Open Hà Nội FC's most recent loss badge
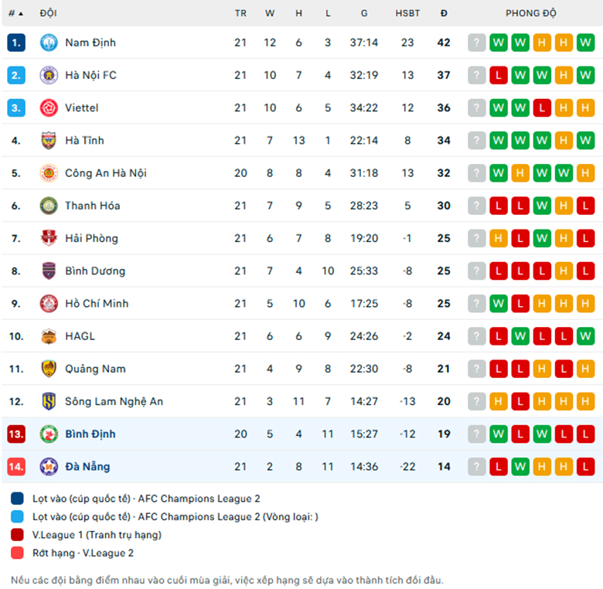The height and width of the screenshot is (589, 603). click(x=499, y=75)
